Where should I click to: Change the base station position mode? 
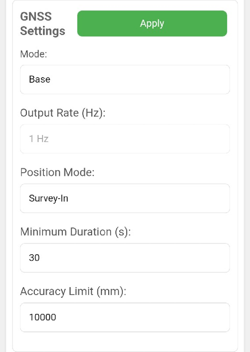(x=125, y=198)
